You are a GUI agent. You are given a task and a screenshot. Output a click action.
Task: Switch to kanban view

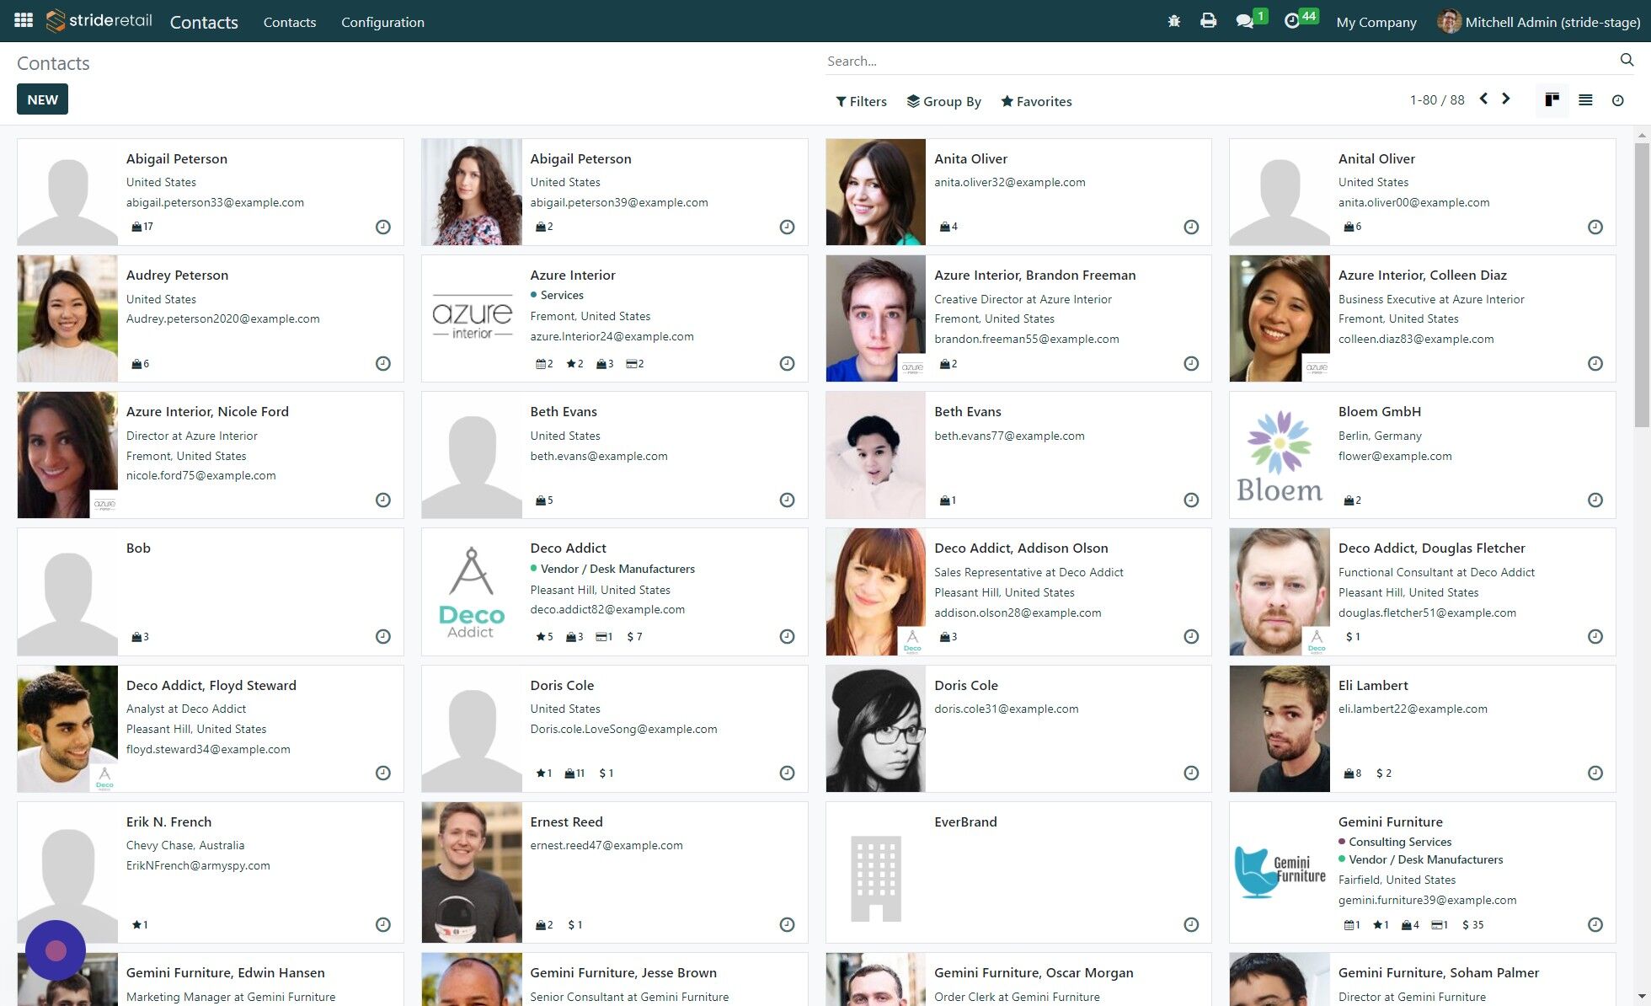click(1552, 99)
